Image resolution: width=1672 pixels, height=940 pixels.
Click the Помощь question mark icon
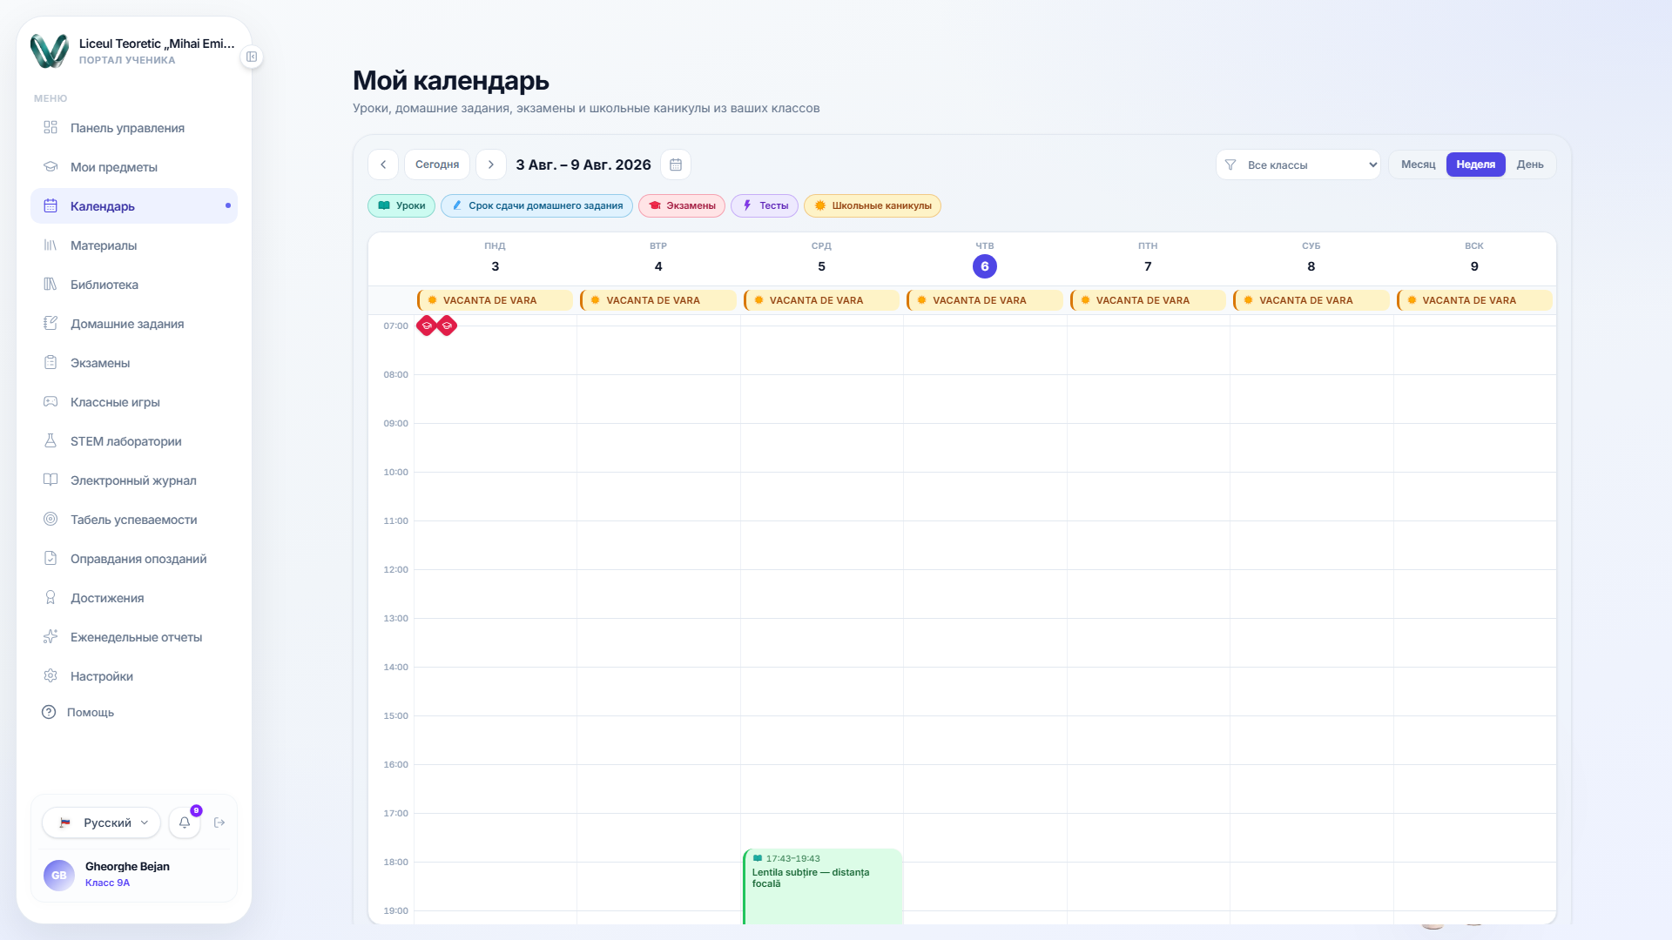(x=49, y=712)
